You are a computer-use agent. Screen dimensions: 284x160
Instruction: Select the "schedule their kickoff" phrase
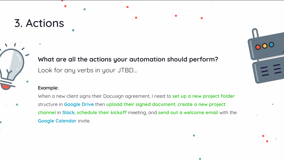[x=102, y=113]
